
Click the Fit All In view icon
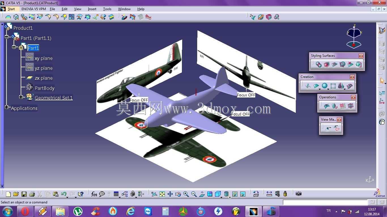[x=162, y=194]
